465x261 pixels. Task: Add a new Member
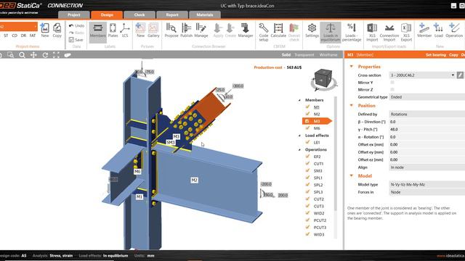(424, 30)
